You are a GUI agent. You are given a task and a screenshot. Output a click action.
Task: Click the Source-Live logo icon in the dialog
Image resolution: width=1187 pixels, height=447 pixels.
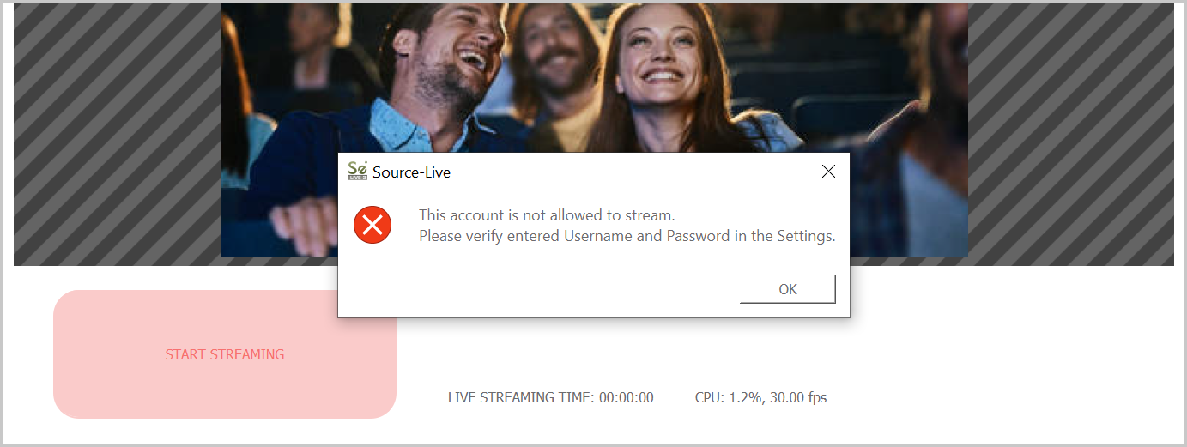[x=358, y=171]
